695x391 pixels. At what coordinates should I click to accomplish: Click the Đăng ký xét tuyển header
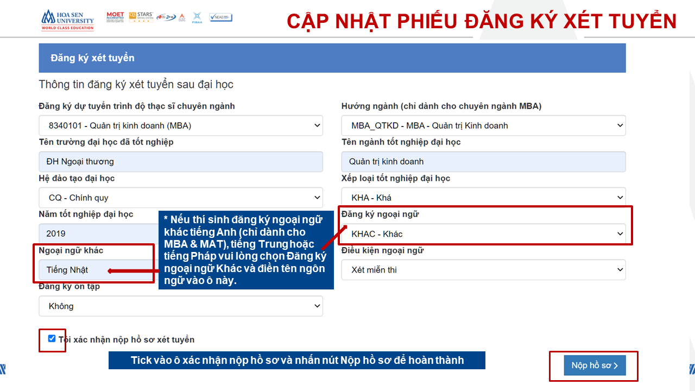click(x=332, y=58)
